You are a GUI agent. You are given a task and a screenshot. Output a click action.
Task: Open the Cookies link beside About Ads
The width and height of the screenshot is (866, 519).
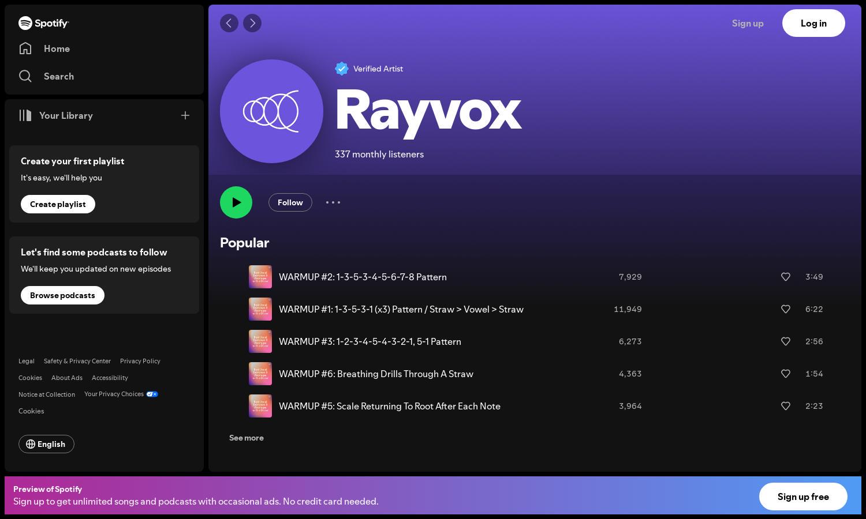tap(30, 378)
